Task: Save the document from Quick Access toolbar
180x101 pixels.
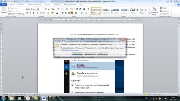Action: click(4, 1)
